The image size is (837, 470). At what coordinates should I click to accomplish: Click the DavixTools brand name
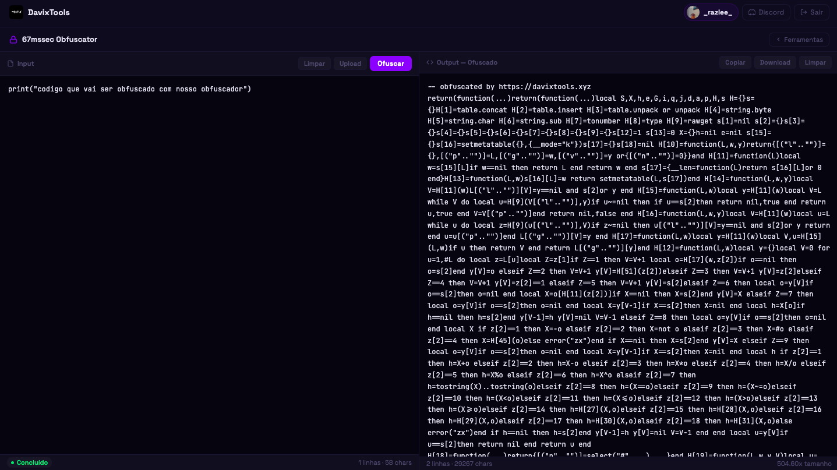click(x=48, y=12)
